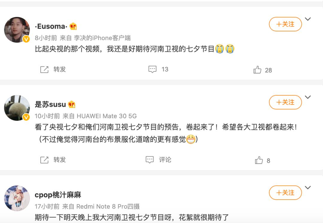Open the comment icon on 是苏susu's post

[x=150, y=160]
